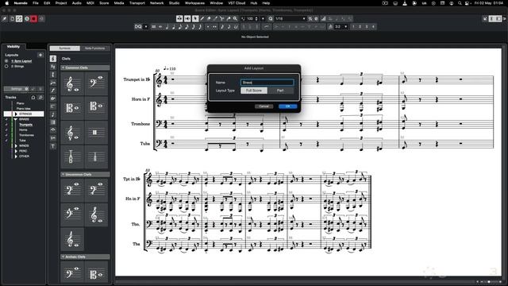Screen dimensions: 508x286
Task: Select the key signatures symbol category icon
Action: coord(53,67)
